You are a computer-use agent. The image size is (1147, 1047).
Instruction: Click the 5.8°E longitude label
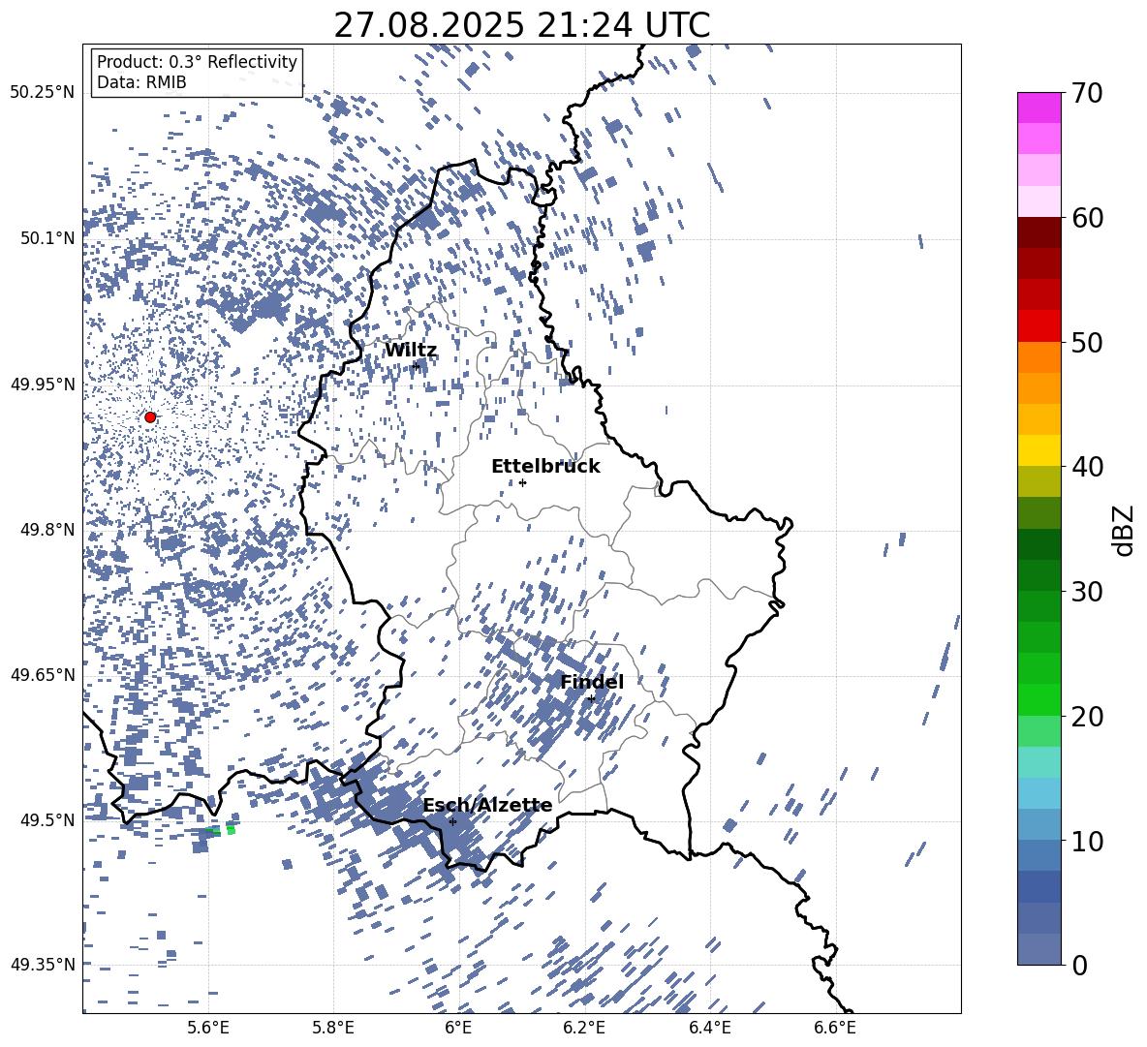tap(333, 1028)
